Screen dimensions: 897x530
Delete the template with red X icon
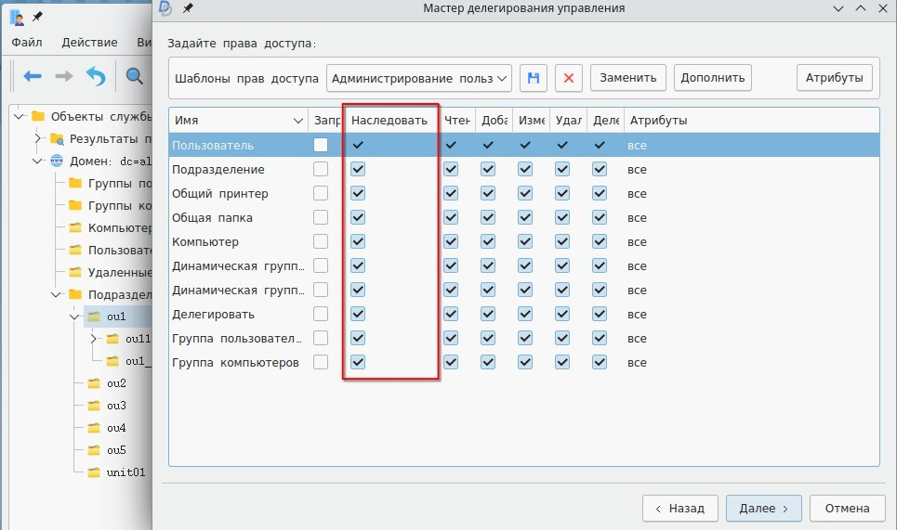(569, 78)
